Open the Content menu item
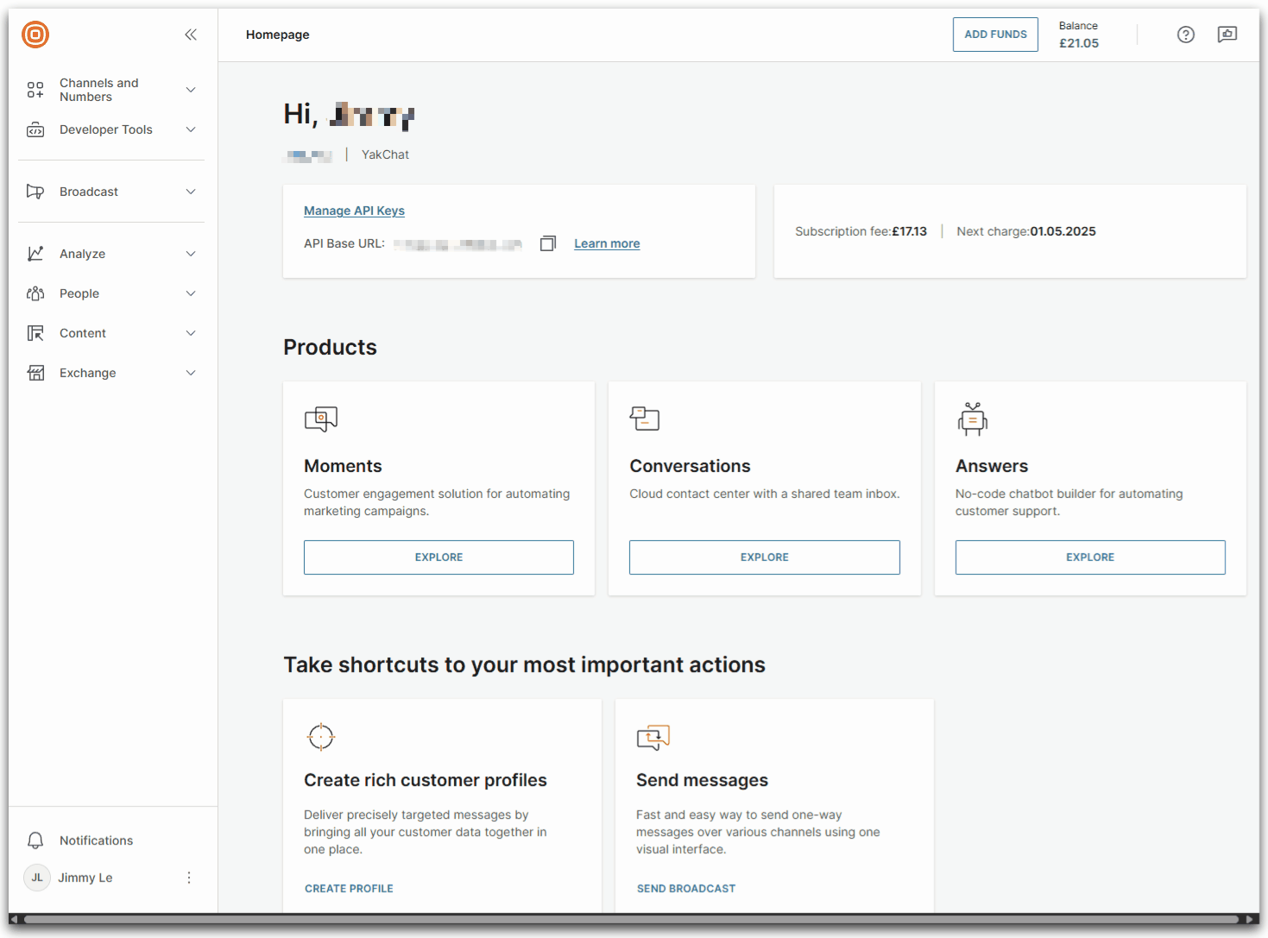 click(x=111, y=333)
